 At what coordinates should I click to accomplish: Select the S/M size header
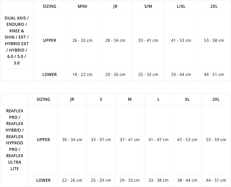148,6
